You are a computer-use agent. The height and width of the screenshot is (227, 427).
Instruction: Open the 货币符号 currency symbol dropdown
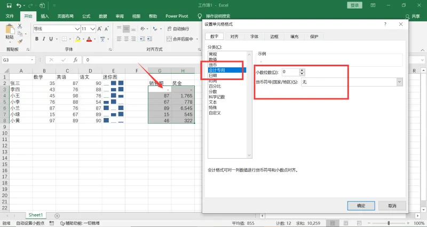pos(399,82)
